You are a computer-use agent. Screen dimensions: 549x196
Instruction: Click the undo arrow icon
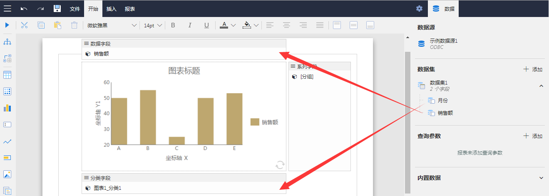pos(24,9)
